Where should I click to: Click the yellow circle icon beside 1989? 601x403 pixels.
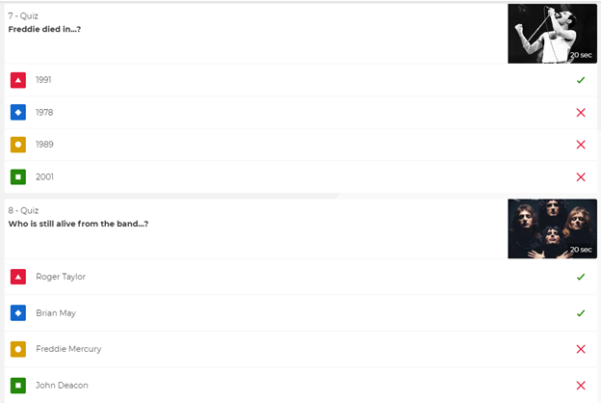coord(18,145)
